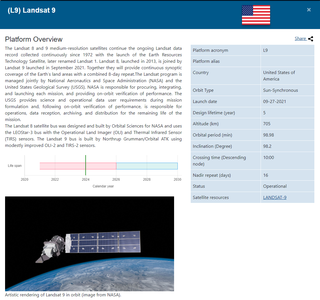320x300 pixels.
Task: Click the '705' altitude value
Action: coord(267,124)
